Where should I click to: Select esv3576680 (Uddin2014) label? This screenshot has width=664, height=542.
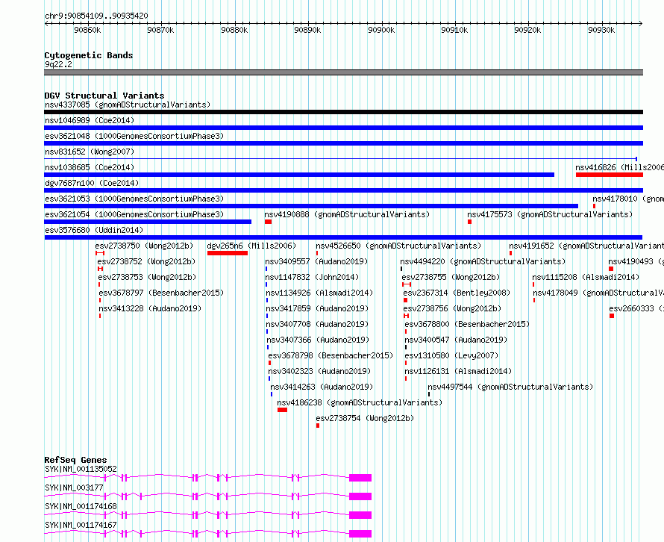[x=94, y=230]
